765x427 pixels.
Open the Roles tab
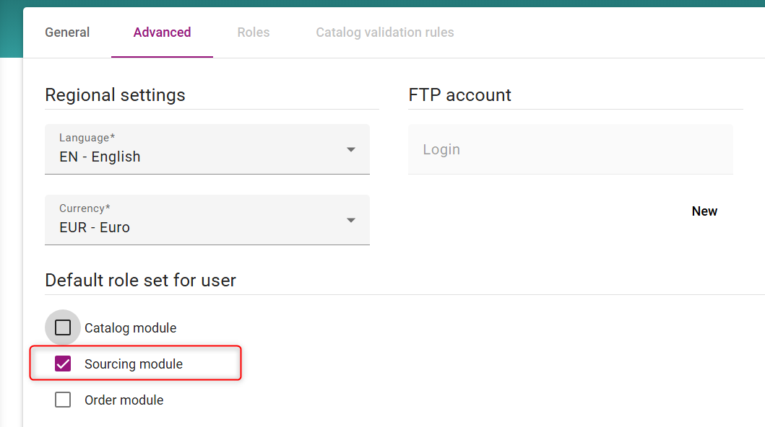click(x=253, y=32)
